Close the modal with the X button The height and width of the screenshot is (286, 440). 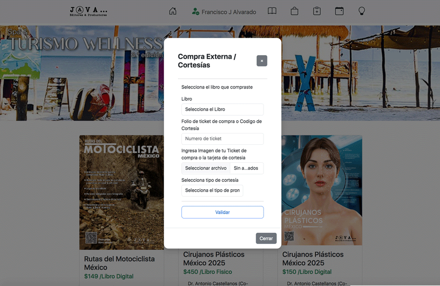(x=262, y=61)
